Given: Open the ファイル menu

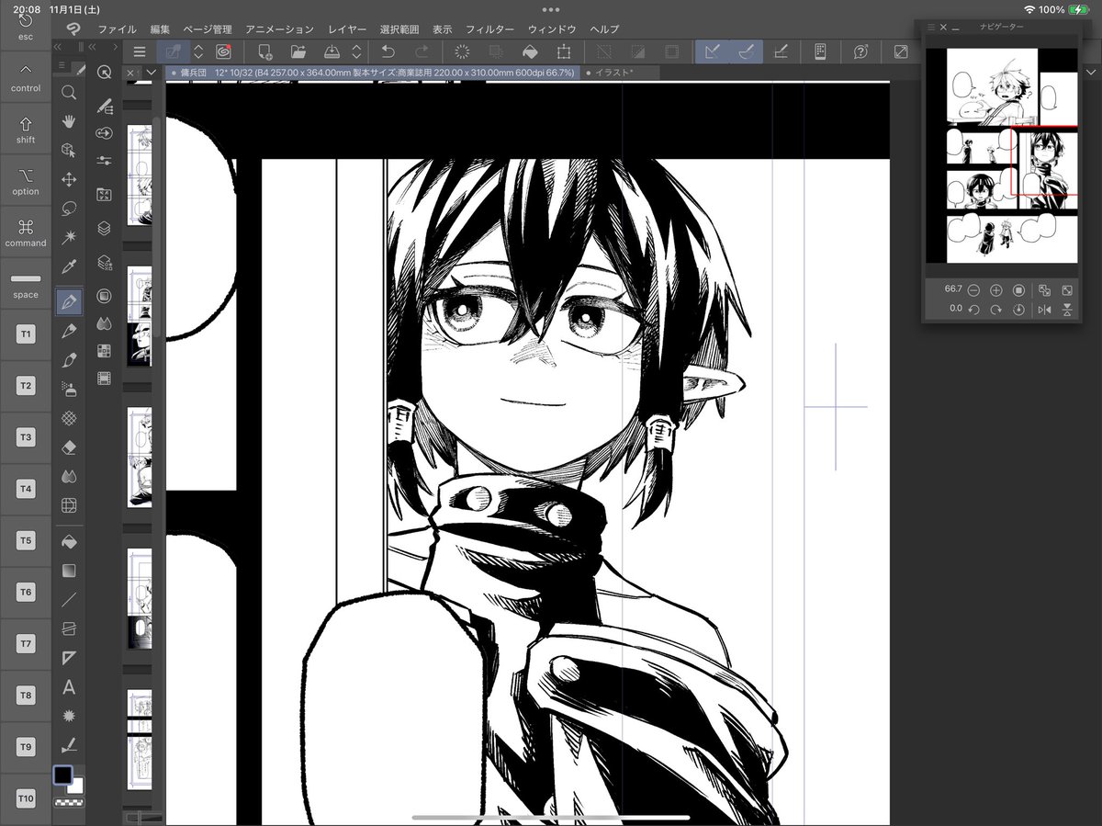Looking at the screenshot, I should 117,29.
